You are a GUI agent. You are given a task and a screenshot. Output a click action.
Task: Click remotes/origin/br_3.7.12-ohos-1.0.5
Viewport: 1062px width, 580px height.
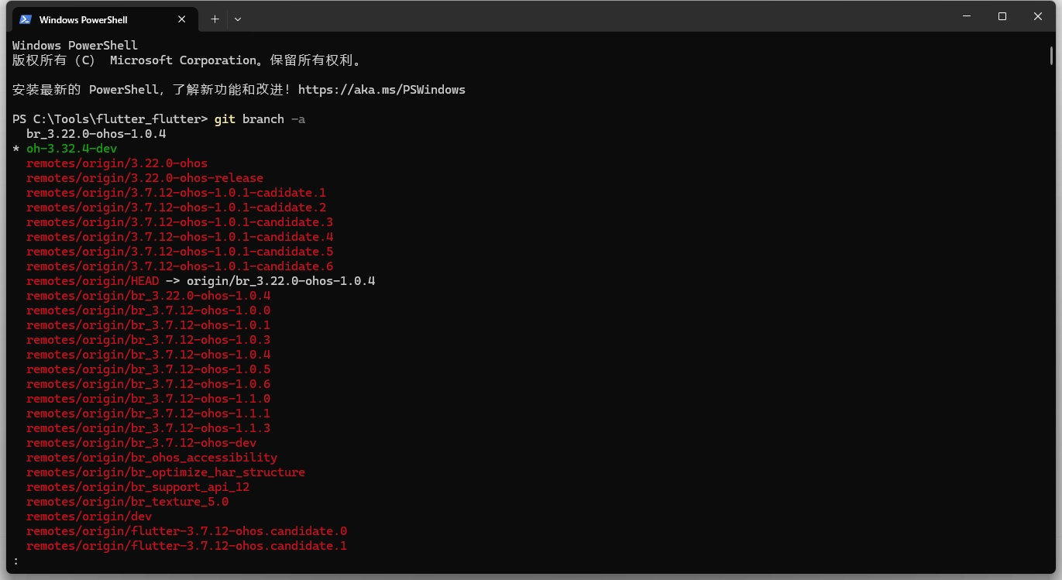pyautogui.click(x=149, y=369)
